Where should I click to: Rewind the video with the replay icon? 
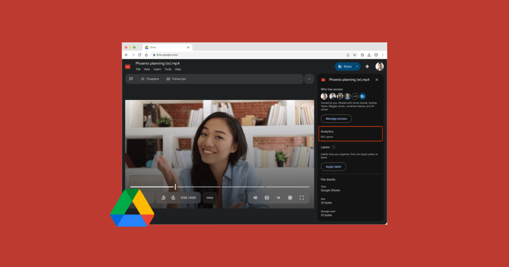(x=163, y=198)
